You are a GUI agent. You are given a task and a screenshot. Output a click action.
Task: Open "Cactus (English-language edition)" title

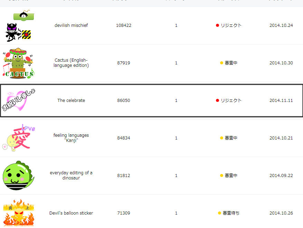pyautogui.click(x=71, y=63)
